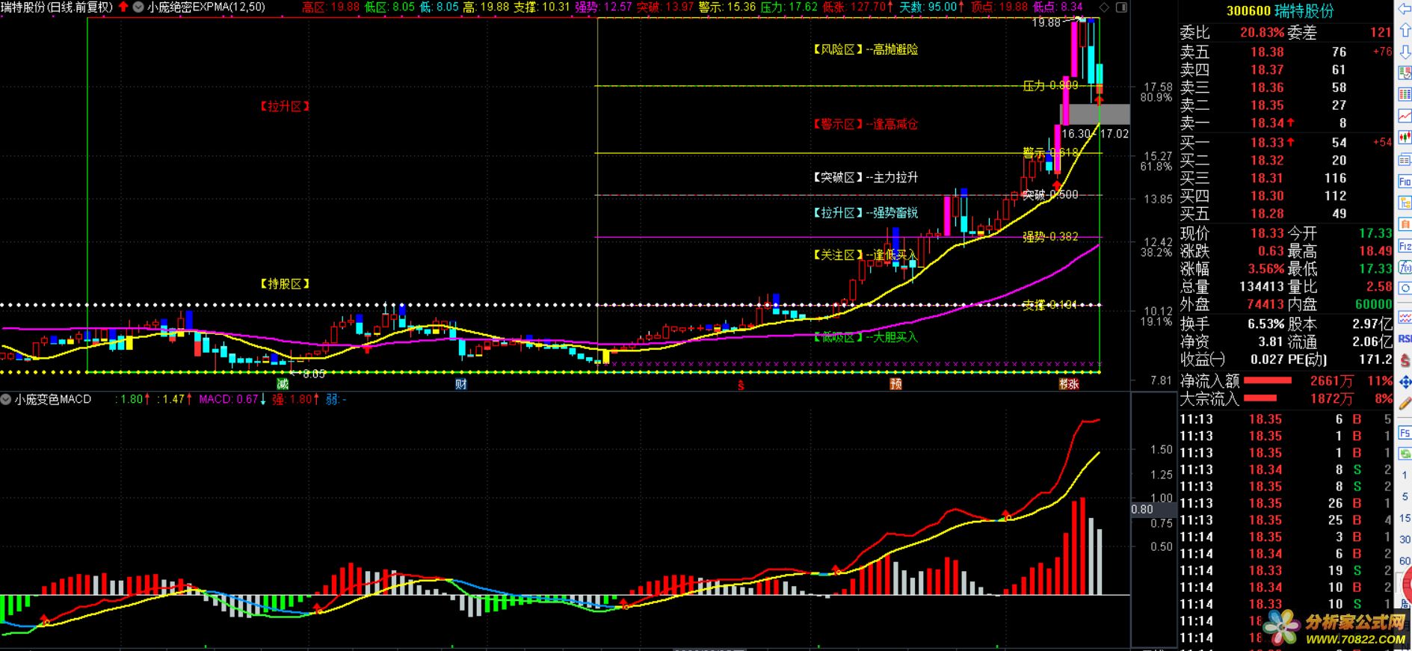This screenshot has width=1412, height=651.
Task: Select the 30-minute period button
Action: [x=1405, y=539]
